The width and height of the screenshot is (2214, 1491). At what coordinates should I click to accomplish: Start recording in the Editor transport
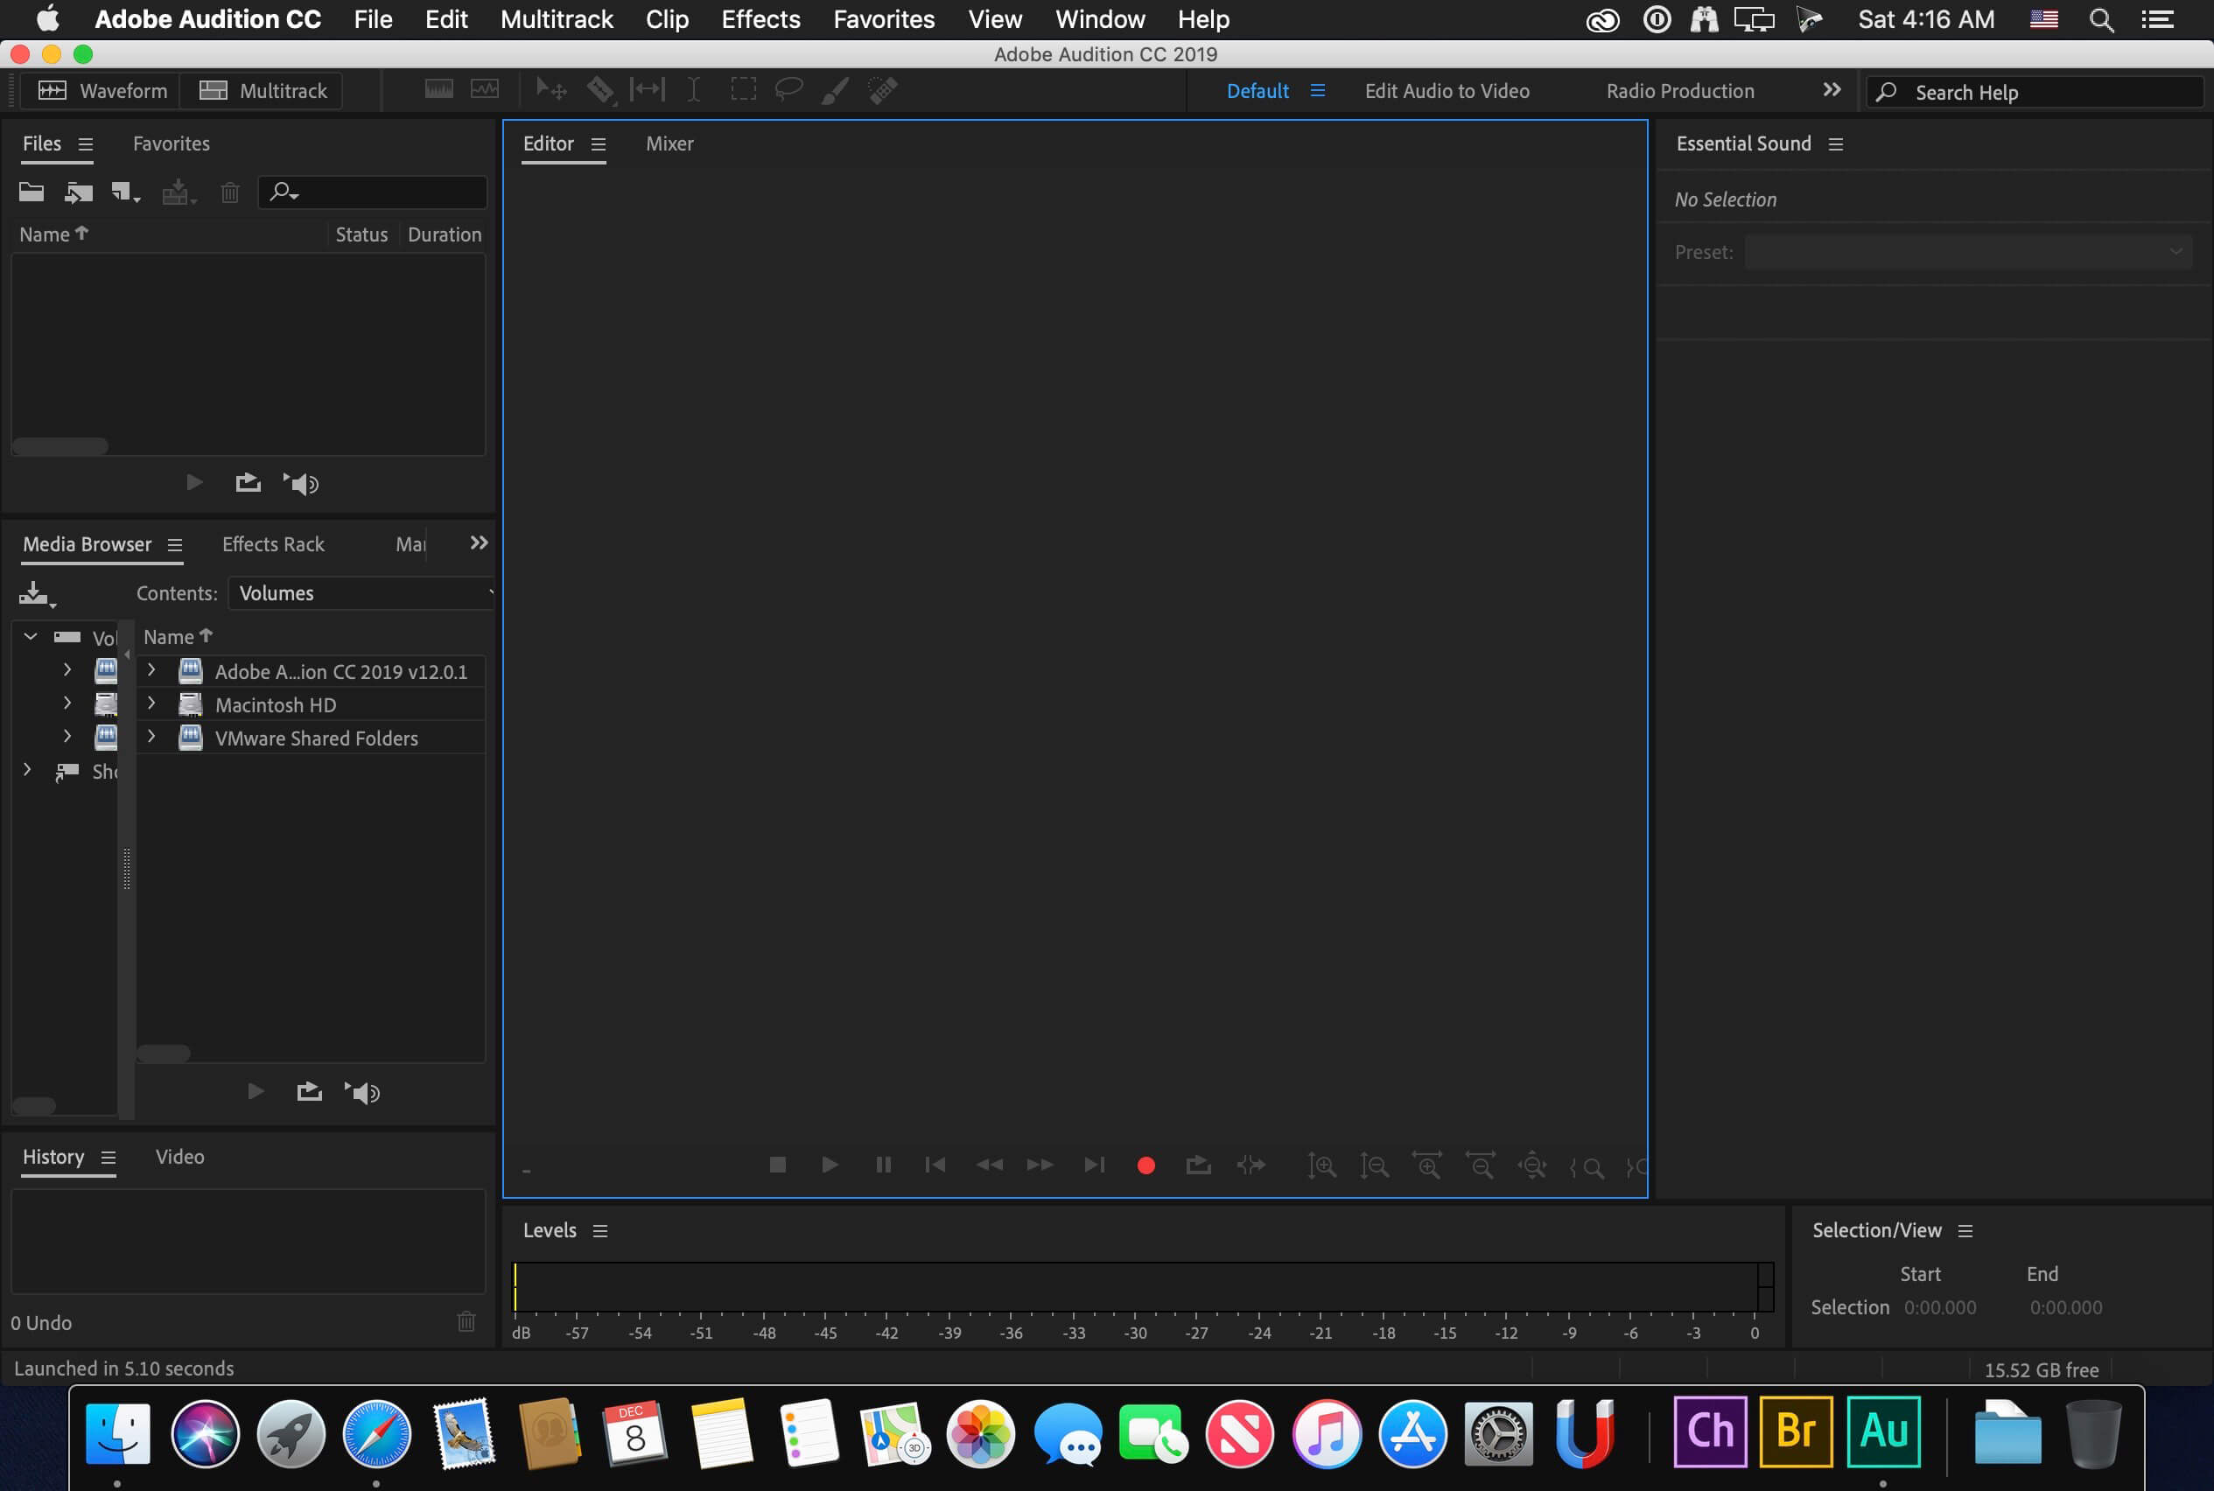point(1145,1164)
